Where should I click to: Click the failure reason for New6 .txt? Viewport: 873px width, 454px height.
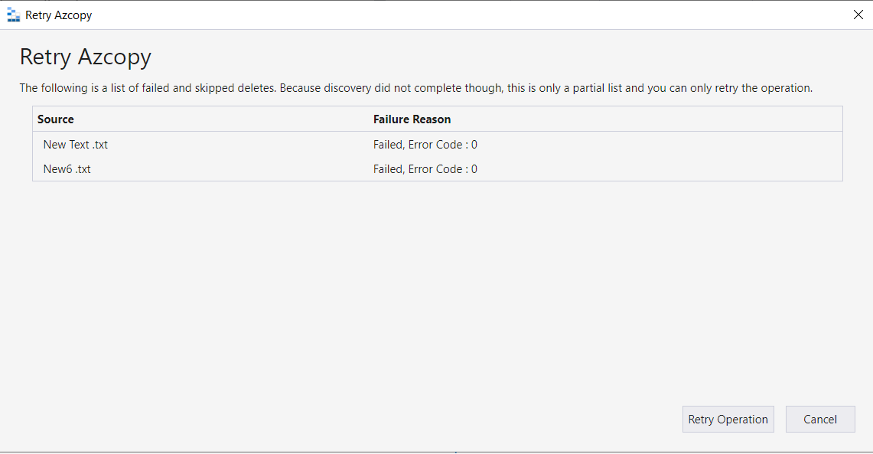[x=424, y=168]
